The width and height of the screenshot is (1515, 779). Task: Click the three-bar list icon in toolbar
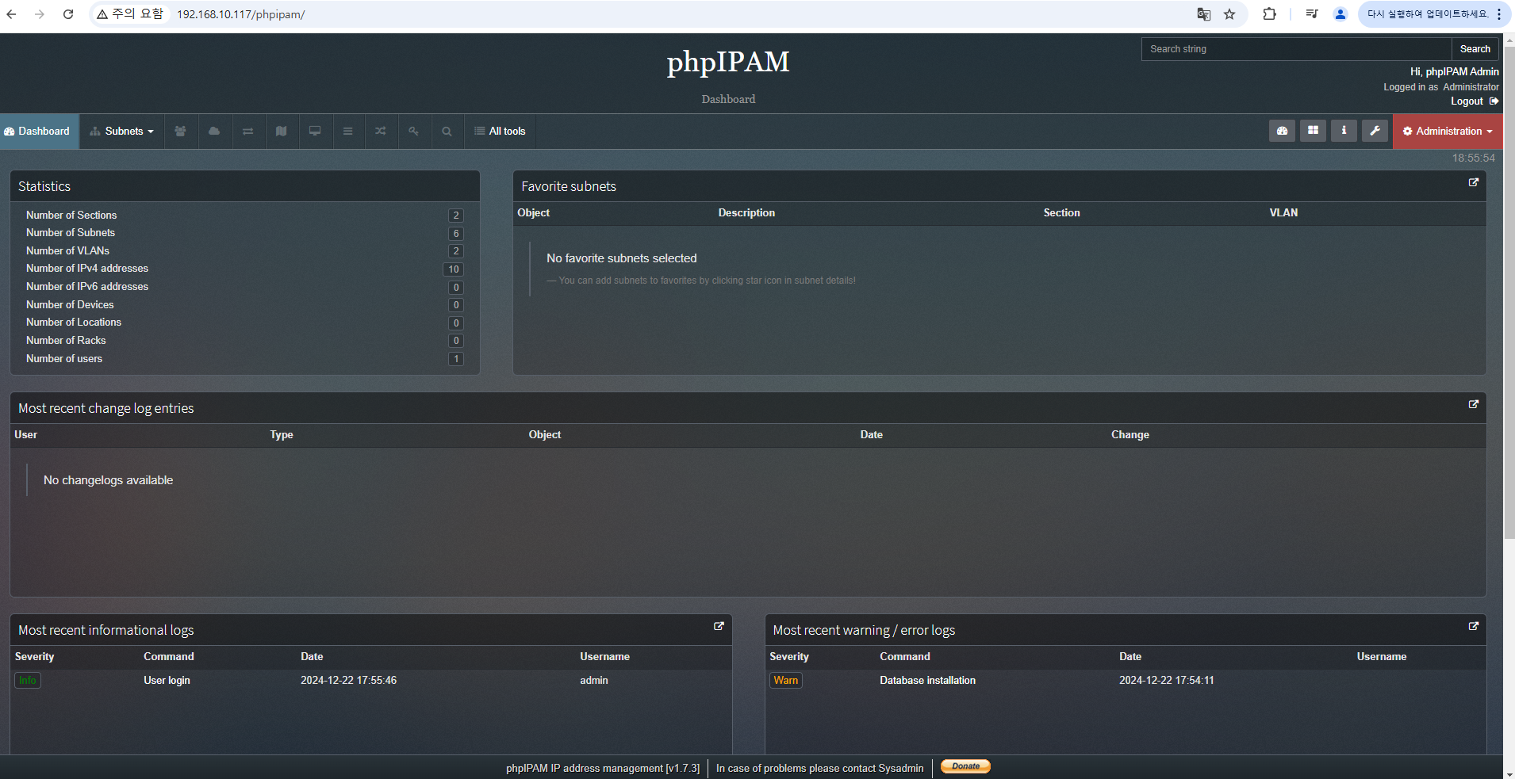(x=347, y=132)
